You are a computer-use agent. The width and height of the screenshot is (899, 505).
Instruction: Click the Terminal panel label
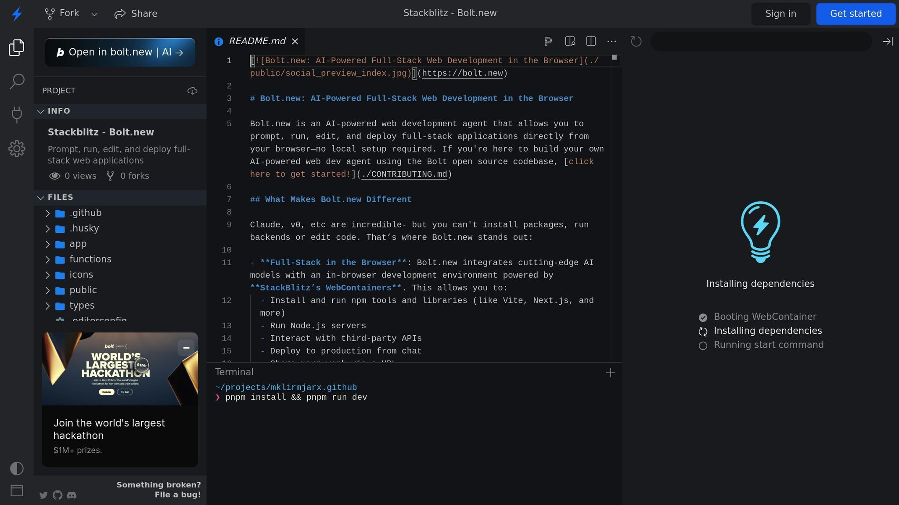point(234,372)
